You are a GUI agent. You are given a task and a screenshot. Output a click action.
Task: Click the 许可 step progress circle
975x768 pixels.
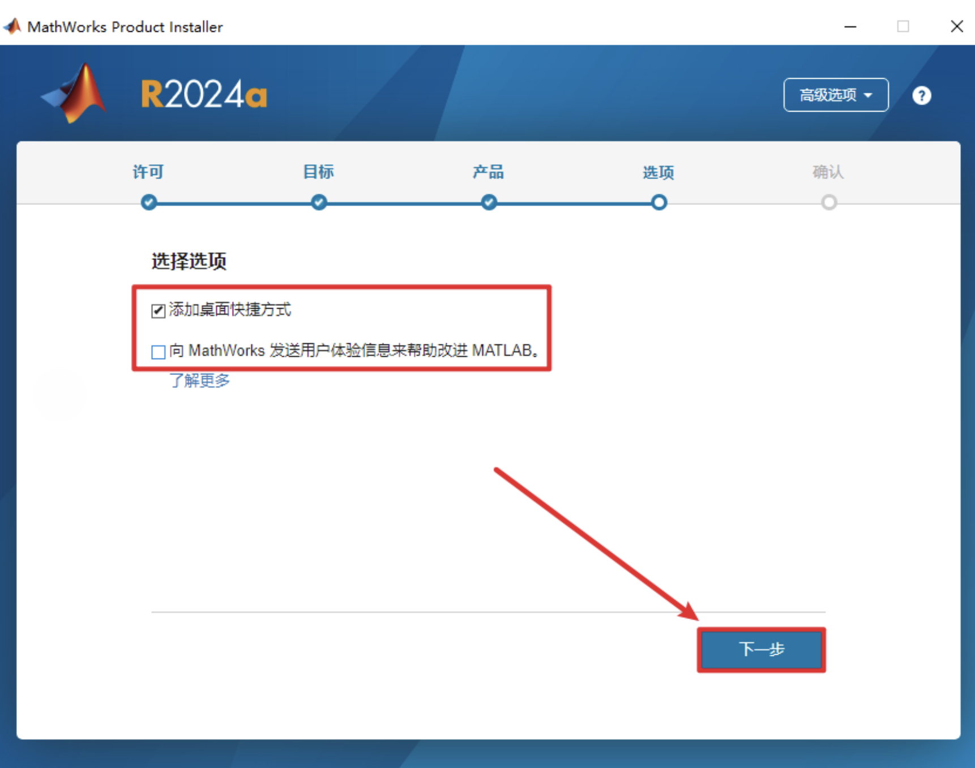pos(148,202)
